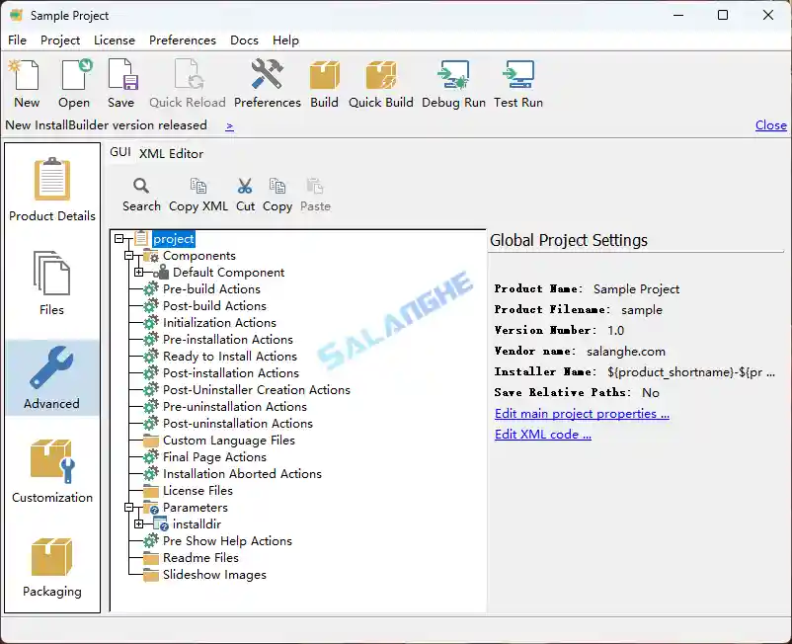This screenshot has width=792, height=644.
Task: Expand the installdir node
Action: click(x=139, y=523)
